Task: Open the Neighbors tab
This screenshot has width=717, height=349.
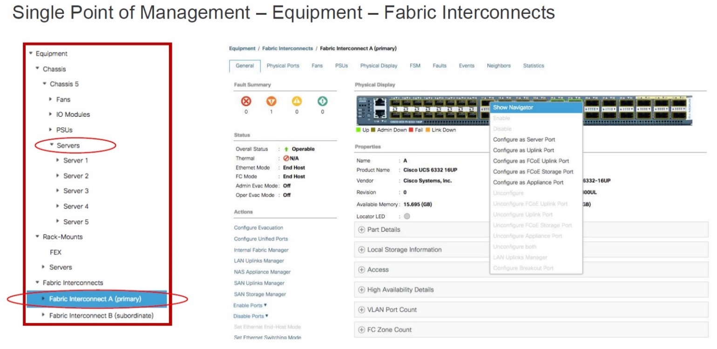Action: 499,66
